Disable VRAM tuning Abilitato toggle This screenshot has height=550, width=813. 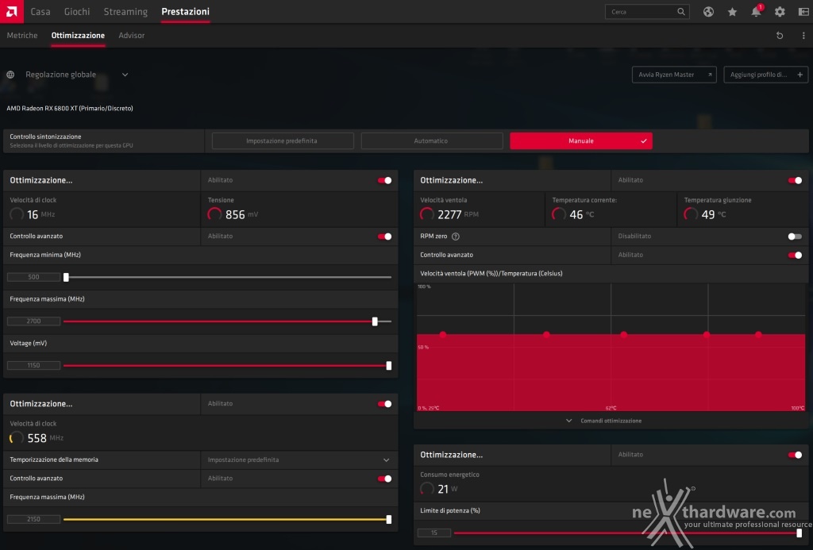tap(385, 404)
